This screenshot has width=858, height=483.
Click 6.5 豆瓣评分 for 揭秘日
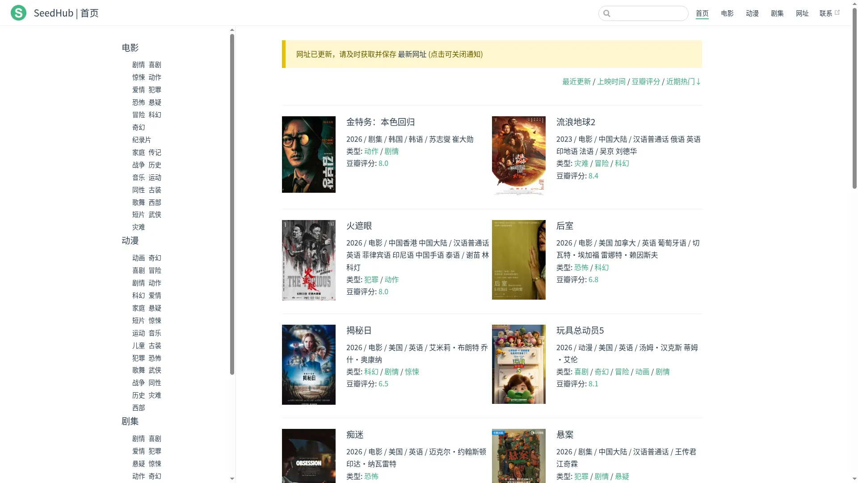(383, 384)
